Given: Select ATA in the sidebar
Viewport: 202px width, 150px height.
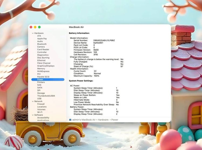Looking at the screenshot, I should (x=39, y=36).
